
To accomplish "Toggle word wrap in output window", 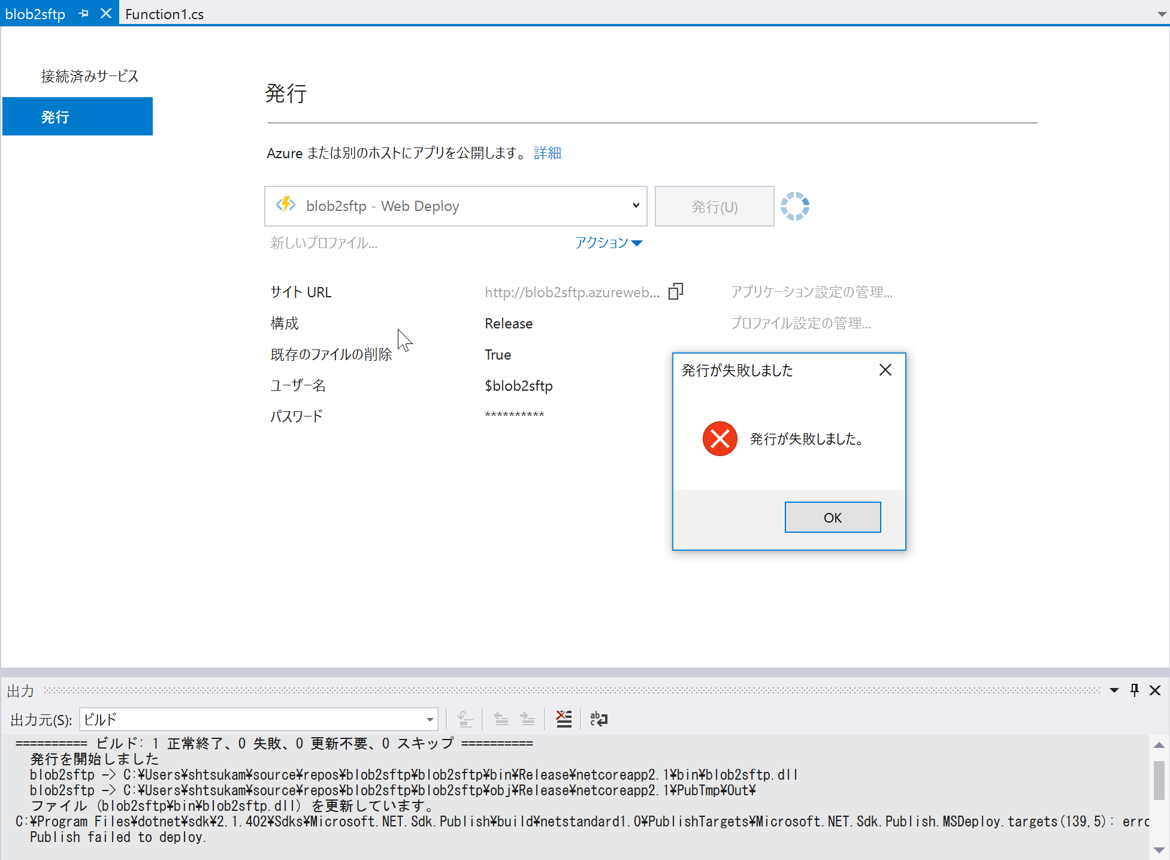I will pyautogui.click(x=598, y=719).
